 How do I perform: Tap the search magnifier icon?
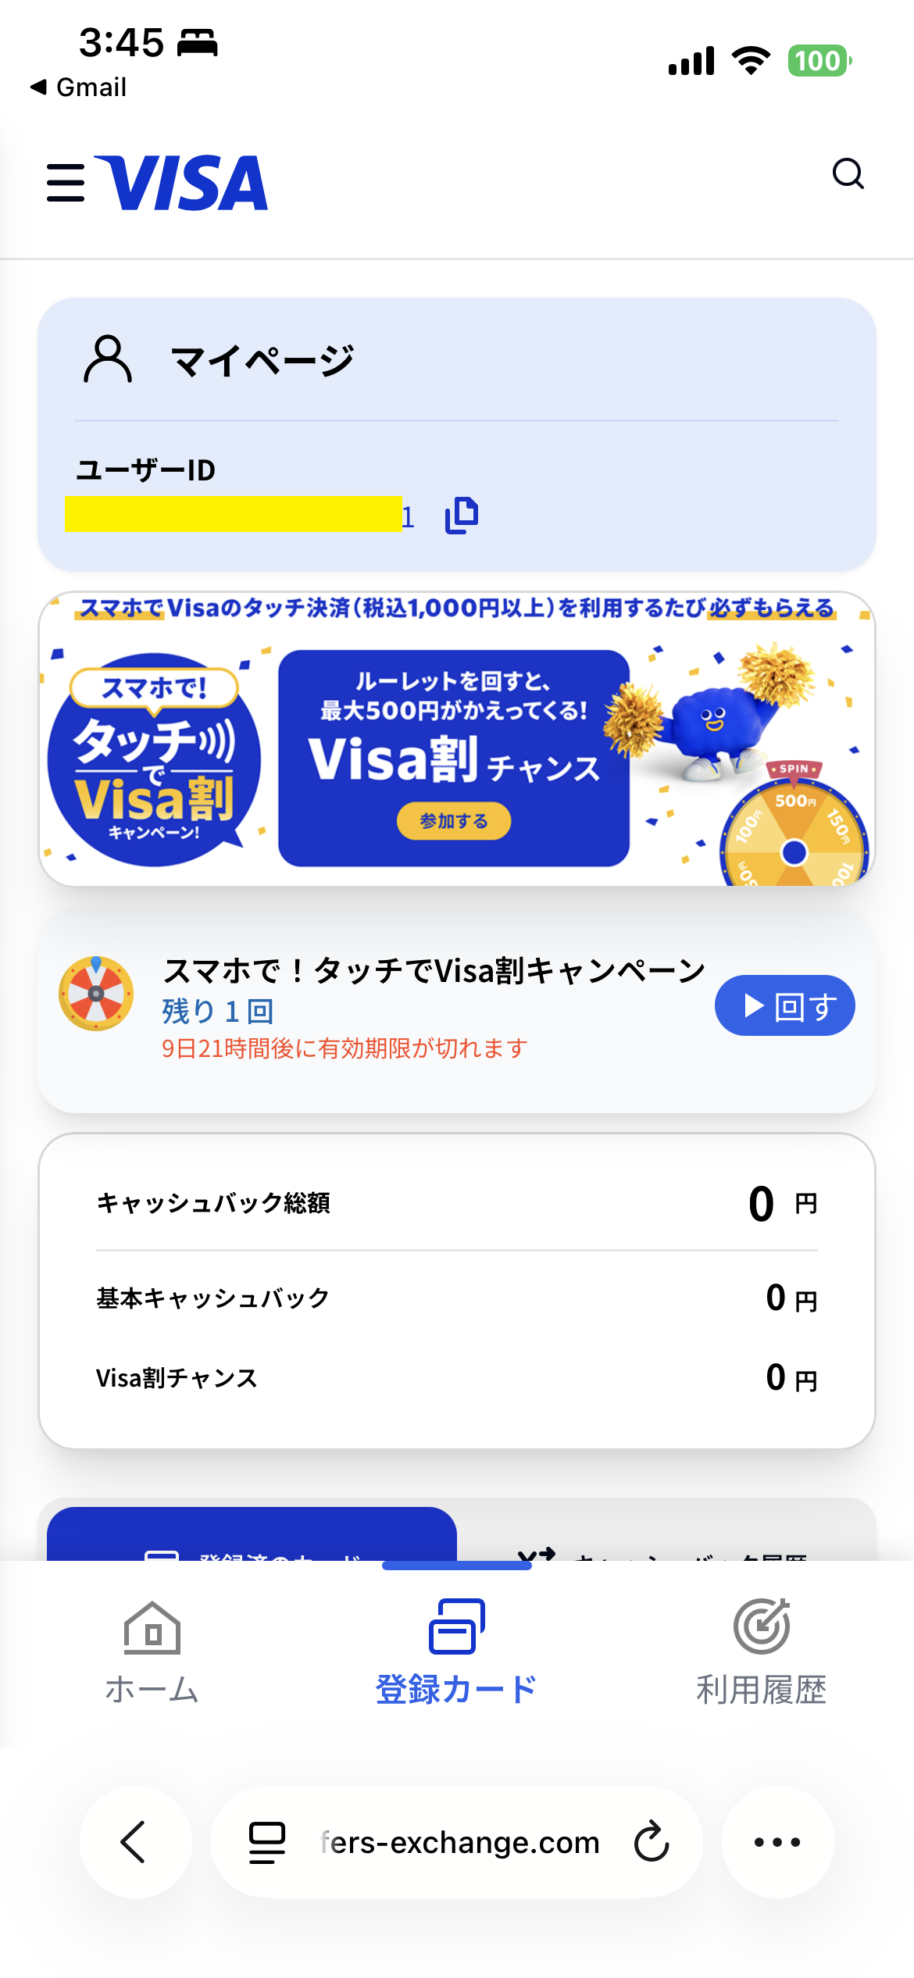pos(848,174)
